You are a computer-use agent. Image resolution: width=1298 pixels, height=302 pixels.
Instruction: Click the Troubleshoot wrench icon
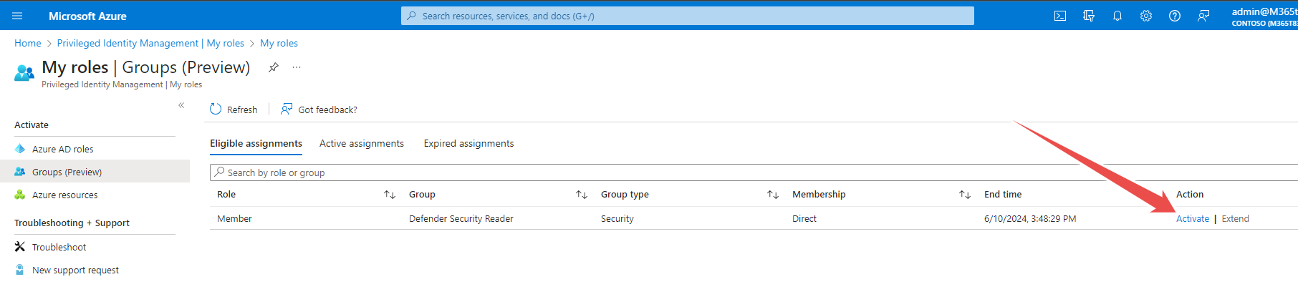[x=20, y=247]
